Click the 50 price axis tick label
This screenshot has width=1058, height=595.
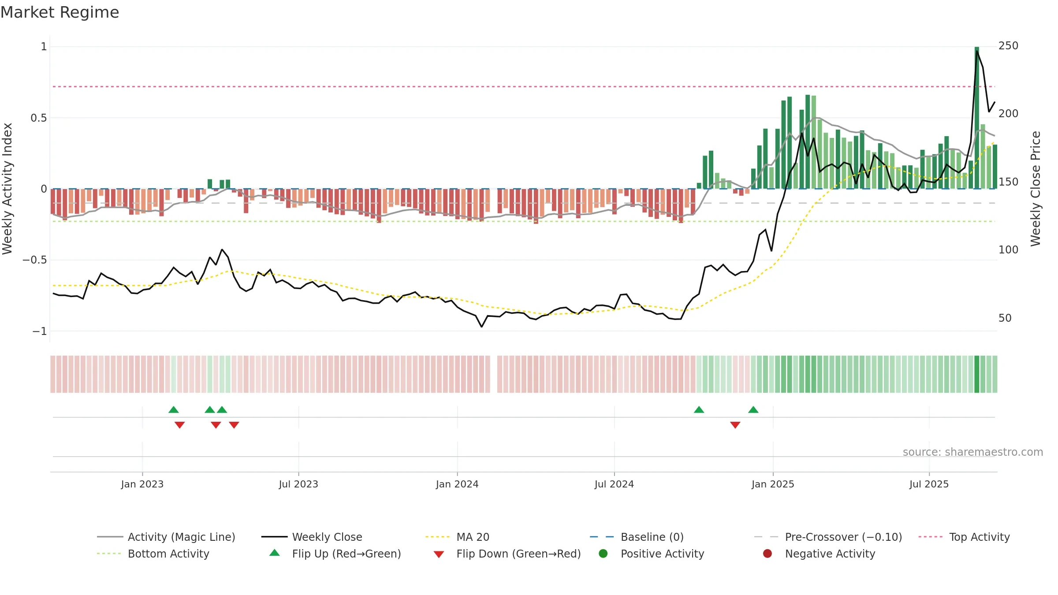pos(1005,318)
